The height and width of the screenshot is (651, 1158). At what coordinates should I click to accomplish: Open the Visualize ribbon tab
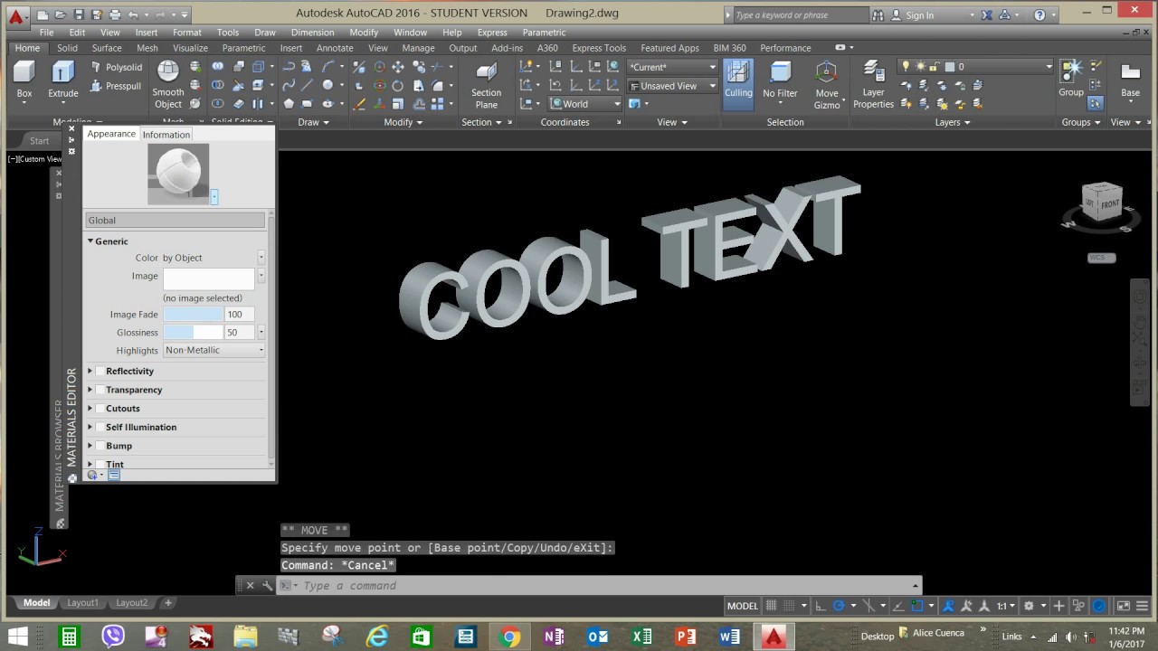click(x=190, y=48)
